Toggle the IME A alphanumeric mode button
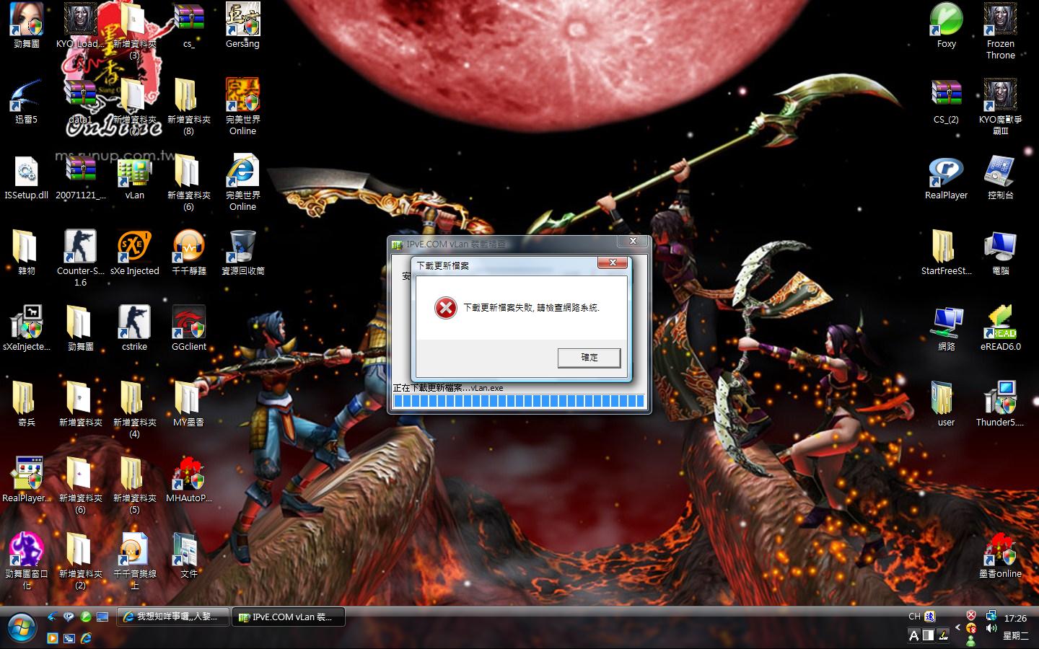Screen dimensions: 1039x649 pyautogui.click(x=914, y=635)
